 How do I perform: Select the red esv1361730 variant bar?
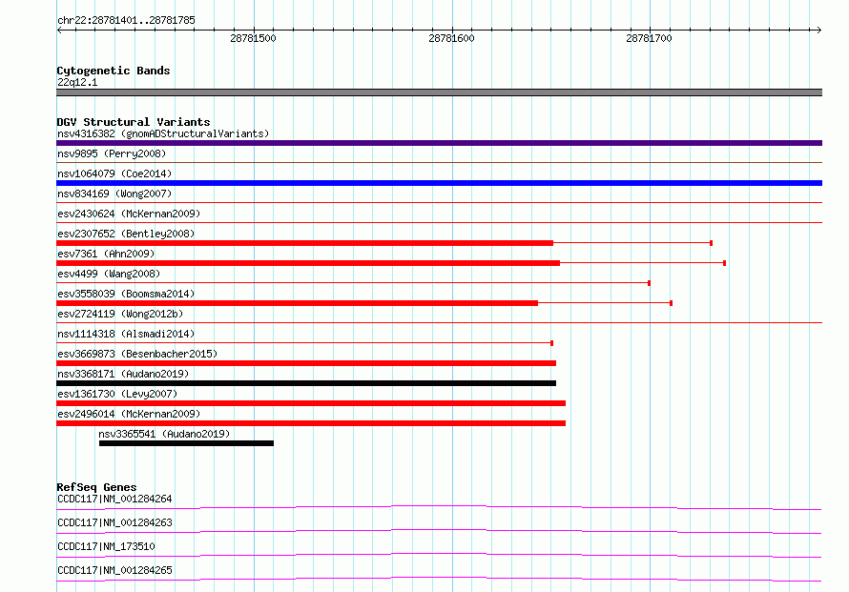[311, 403]
